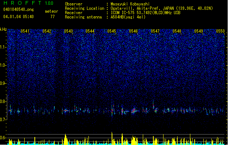Click the 0544 time marker

[x=90, y=31]
